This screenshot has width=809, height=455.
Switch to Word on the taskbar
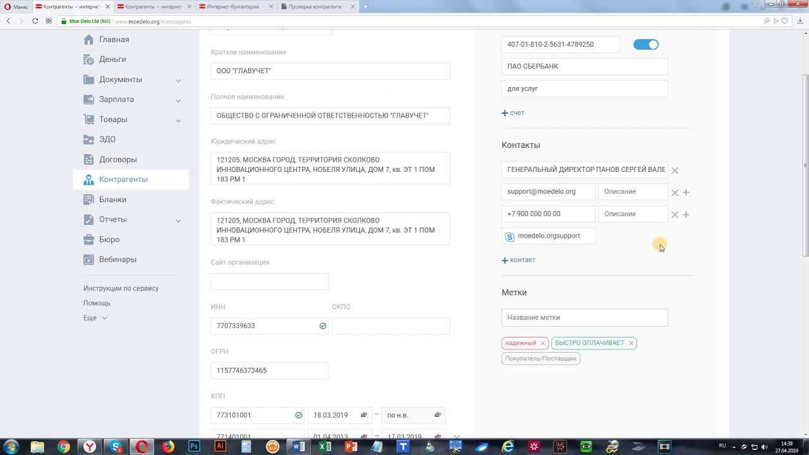click(x=298, y=447)
